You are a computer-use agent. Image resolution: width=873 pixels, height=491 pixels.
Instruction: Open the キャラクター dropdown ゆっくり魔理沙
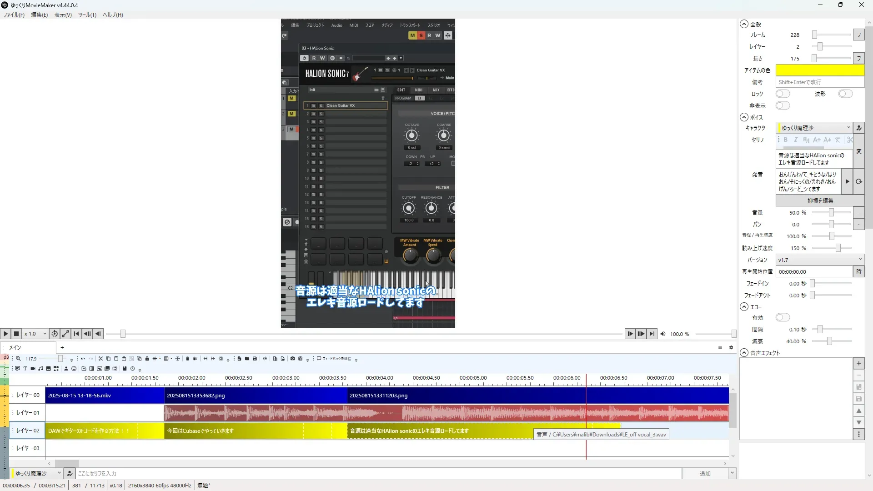point(814,128)
